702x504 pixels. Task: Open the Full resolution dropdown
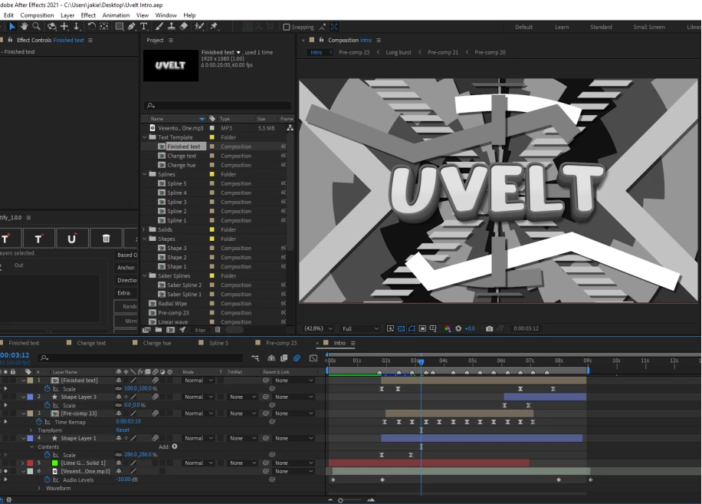pos(360,329)
